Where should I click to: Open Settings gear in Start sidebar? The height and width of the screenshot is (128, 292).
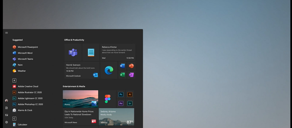click(7, 122)
